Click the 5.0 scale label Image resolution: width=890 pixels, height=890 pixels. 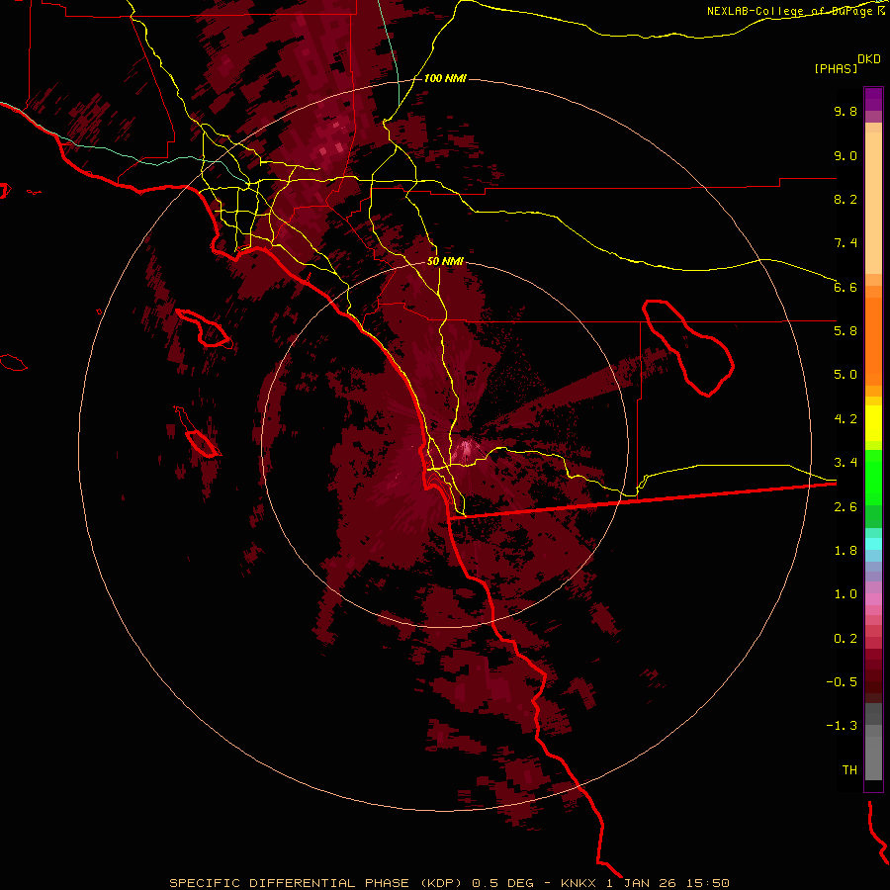(x=845, y=375)
